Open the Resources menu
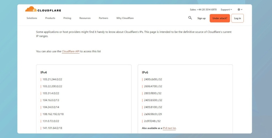 (85, 18)
